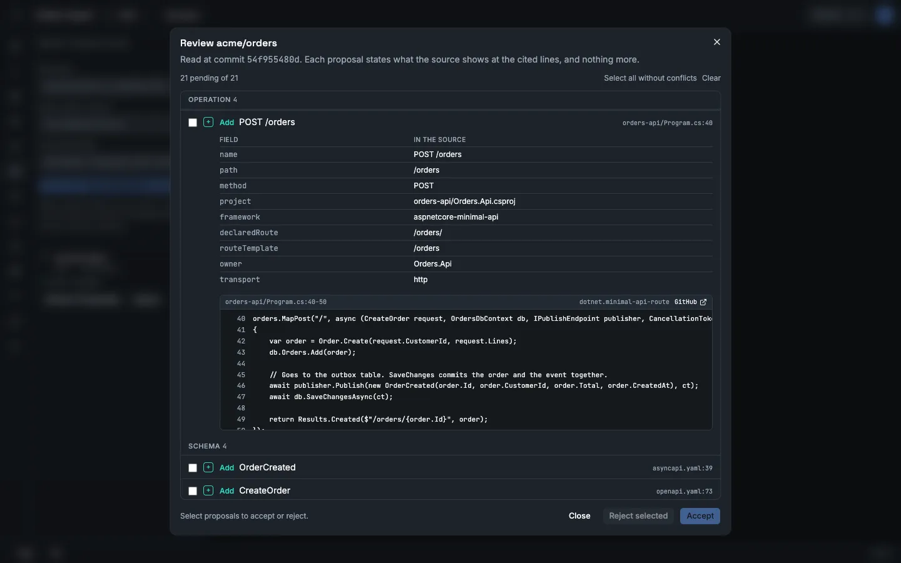
Task: Collapse the POST /orders plus icon
Action: point(208,122)
